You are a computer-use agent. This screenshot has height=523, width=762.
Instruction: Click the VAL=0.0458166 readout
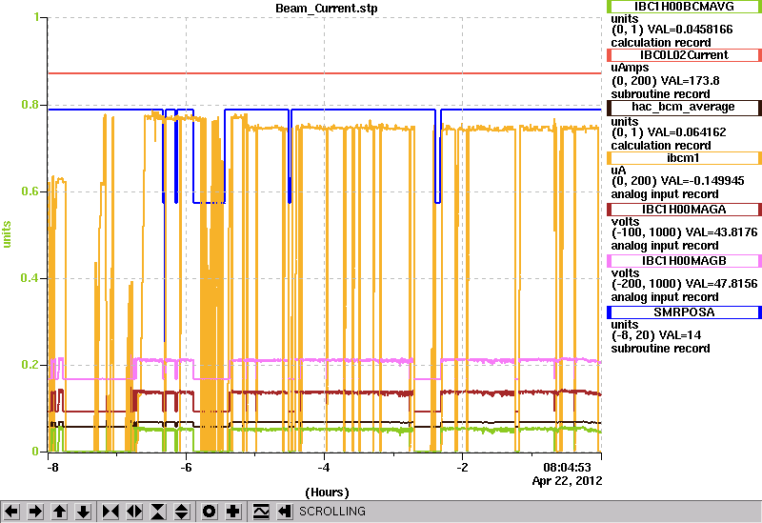(x=690, y=30)
